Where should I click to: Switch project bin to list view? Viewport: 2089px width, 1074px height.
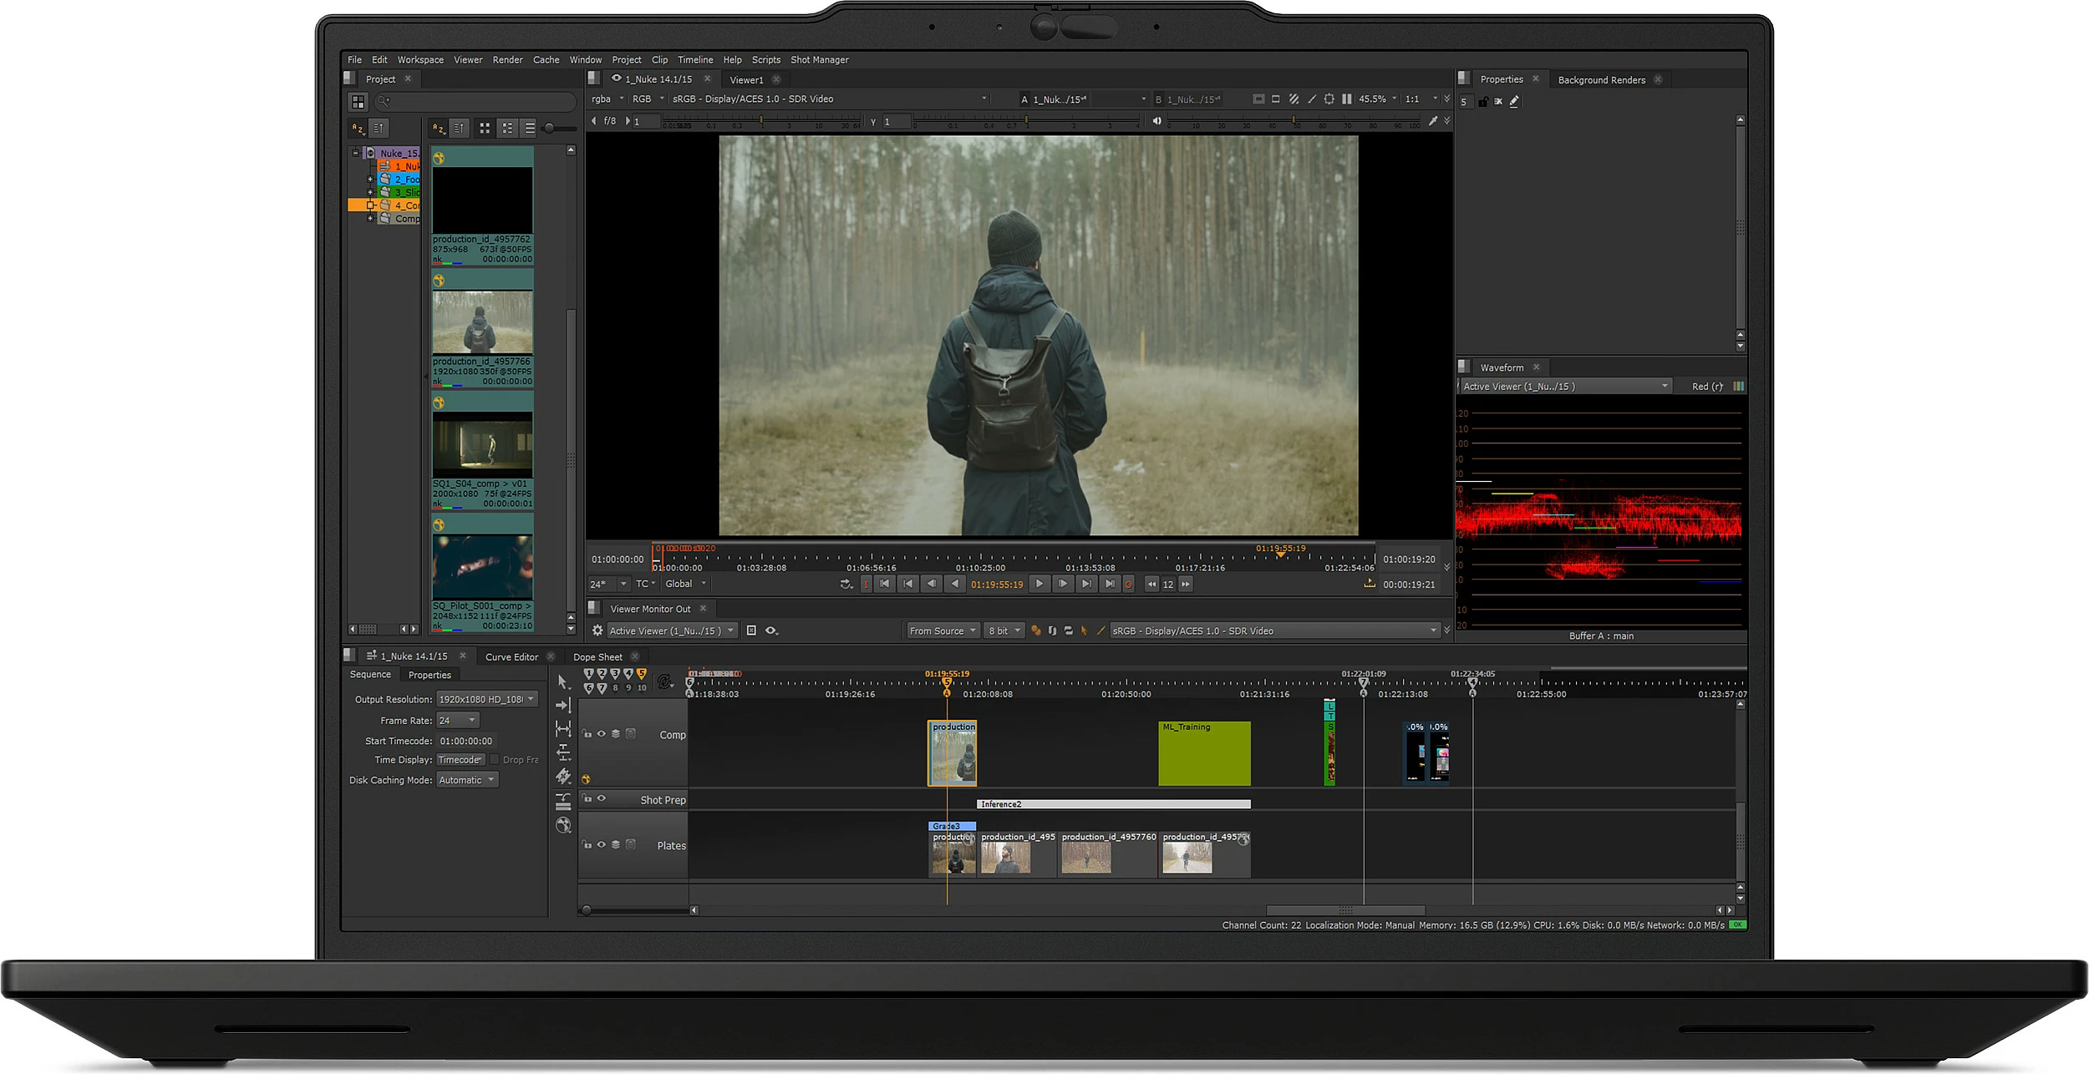click(530, 129)
